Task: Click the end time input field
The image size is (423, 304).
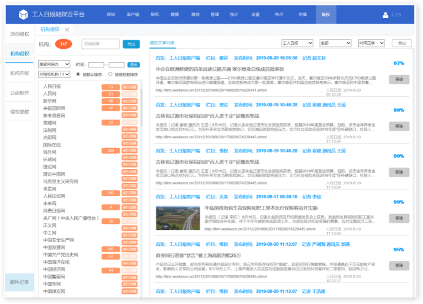Action: [117, 65]
